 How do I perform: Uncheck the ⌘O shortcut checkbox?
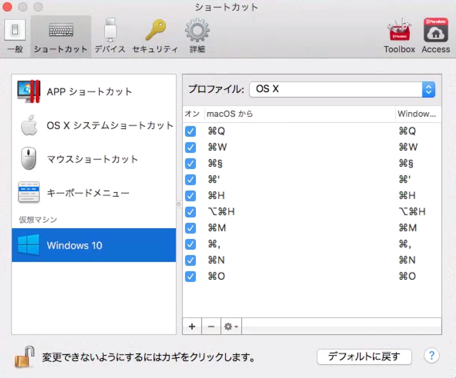pyautogui.click(x=191, y=277)
